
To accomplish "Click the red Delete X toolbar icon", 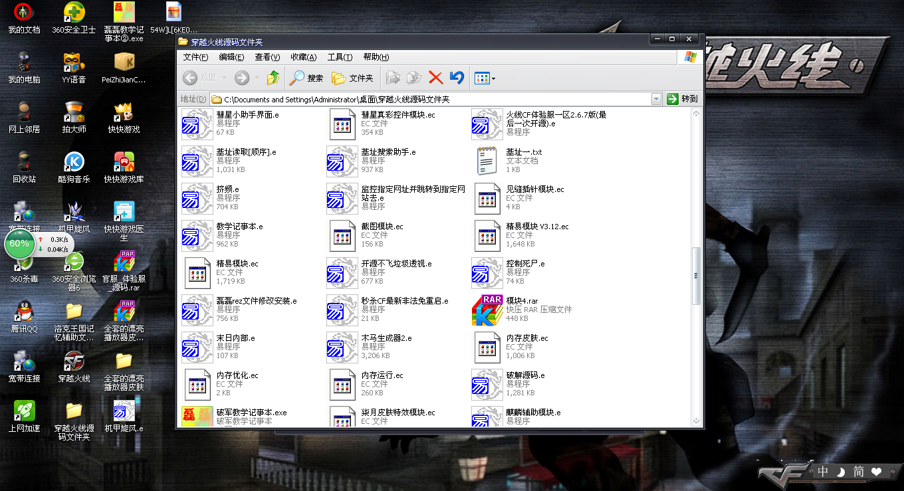I will click(436, 78).
